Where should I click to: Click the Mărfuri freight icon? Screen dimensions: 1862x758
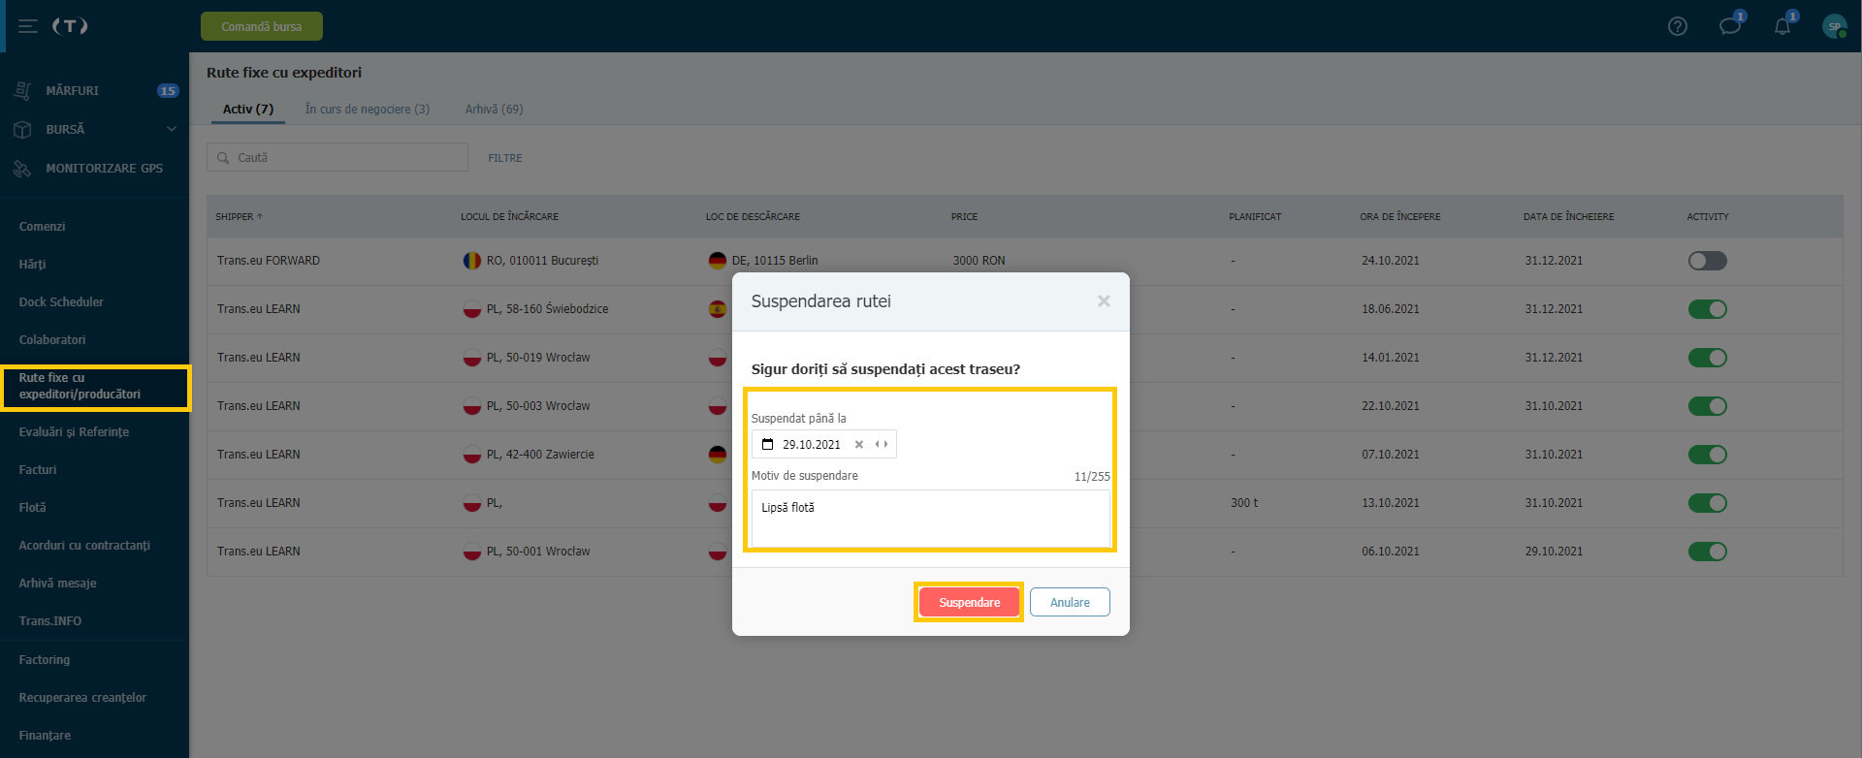pyautogui.click(x=23, y=90)
